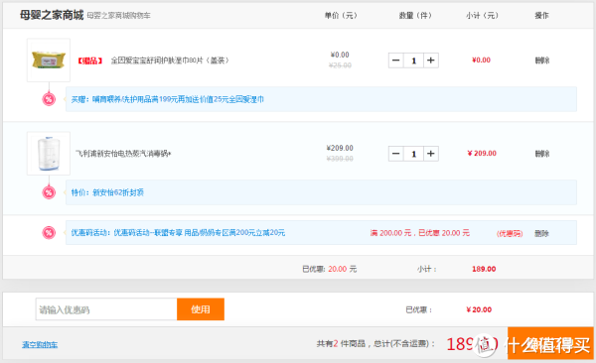This screenshot has height=363, width=596.
Task: Click the 特价 新安怡62折封顶 promotion link
Action: (107, 192)
